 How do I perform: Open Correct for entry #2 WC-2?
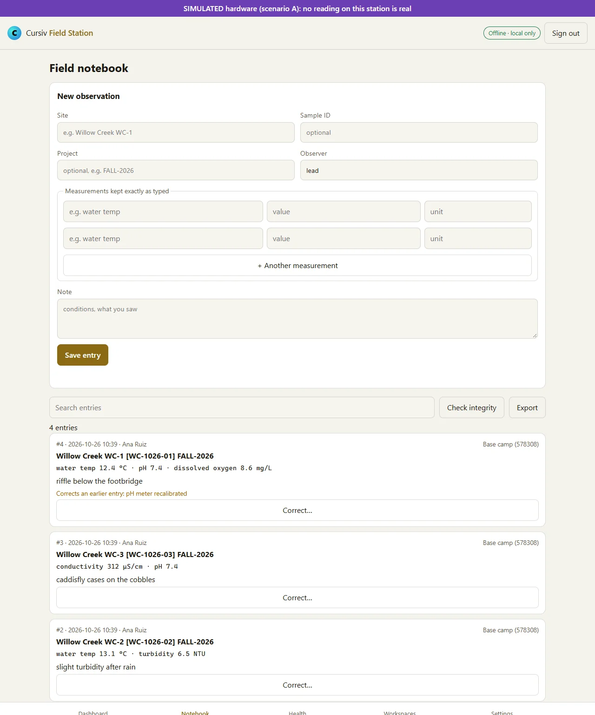(x=297, y=685)
